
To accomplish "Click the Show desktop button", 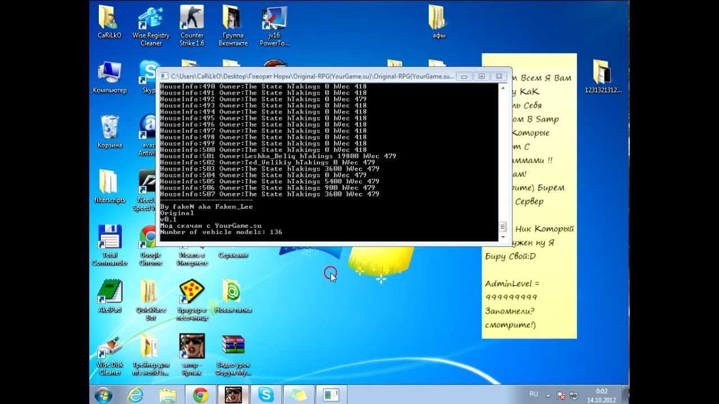I will pos(626,394).
